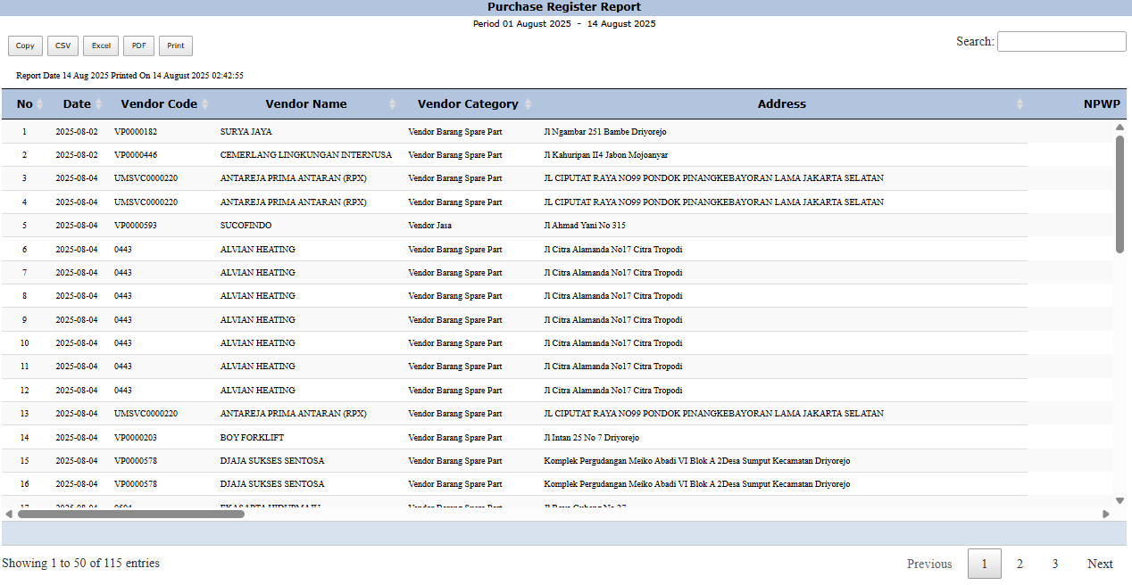Export the report as CSV
Screen dimensions: 1132x585
point(63,45)
